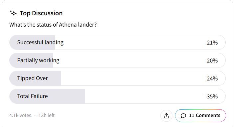The width and height of the screenshot is (234, 127).
Task: Open the 11 Comments button
Action: [200, 115]
